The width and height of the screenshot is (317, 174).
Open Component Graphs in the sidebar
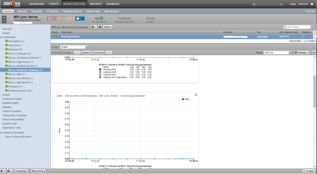[12, 99]
